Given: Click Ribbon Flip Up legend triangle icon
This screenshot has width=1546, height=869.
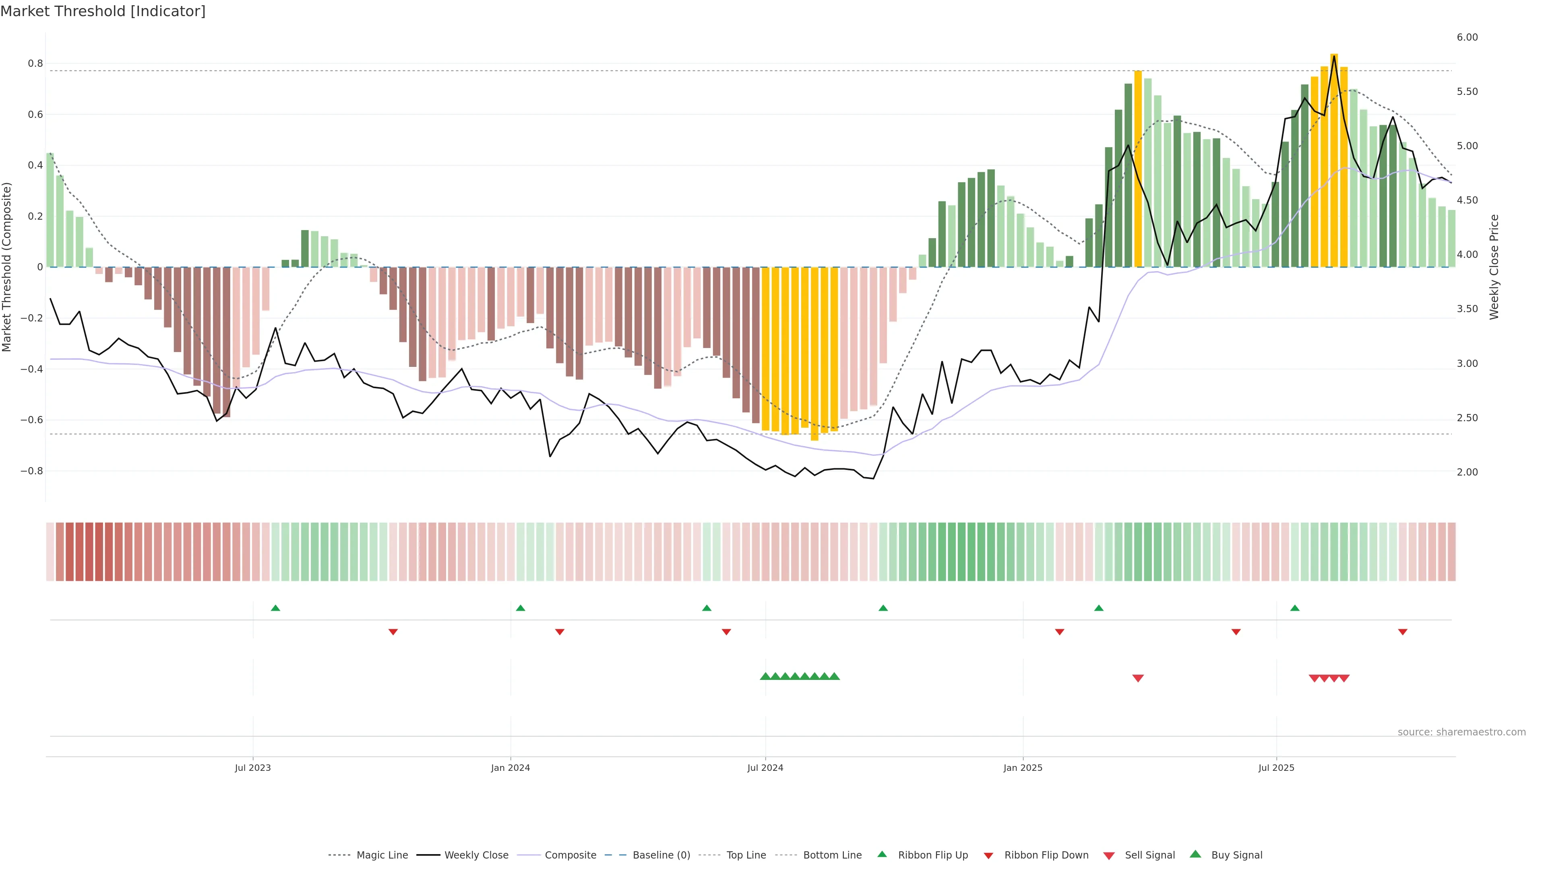Looking at the screenshot, I should tap(882, 854).
